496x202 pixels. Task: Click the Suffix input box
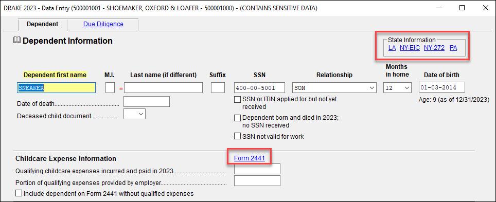point(218,87)
